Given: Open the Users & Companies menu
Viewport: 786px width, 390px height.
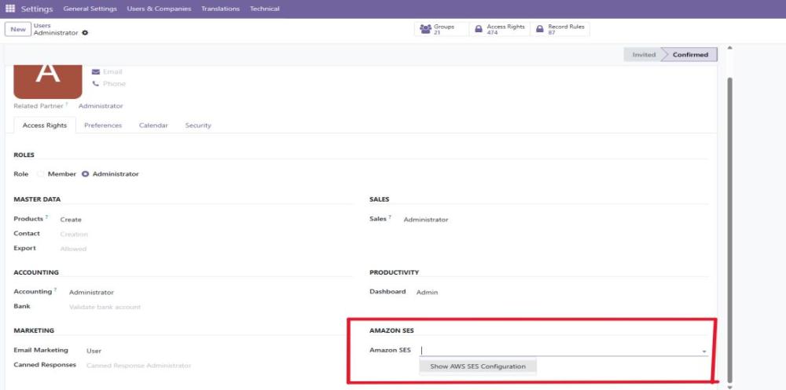Looking at the screenshot, I should (159, 9).
